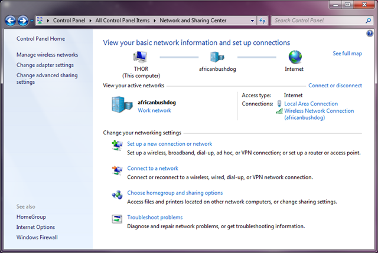Open Manage wireless networks
Viewport: 378px width, 253px height.
point(47,55)
